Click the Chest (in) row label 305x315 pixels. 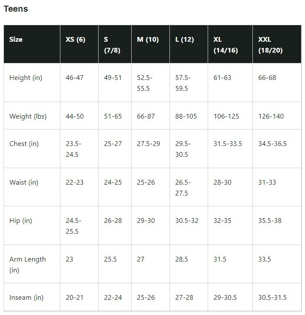click(24, 144)
